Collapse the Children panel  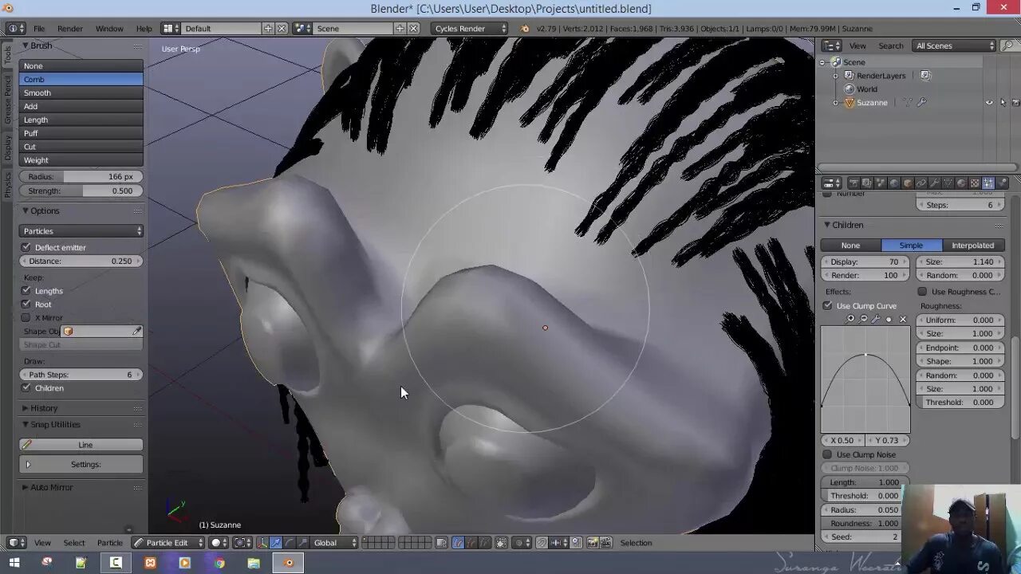pos(827,225)
